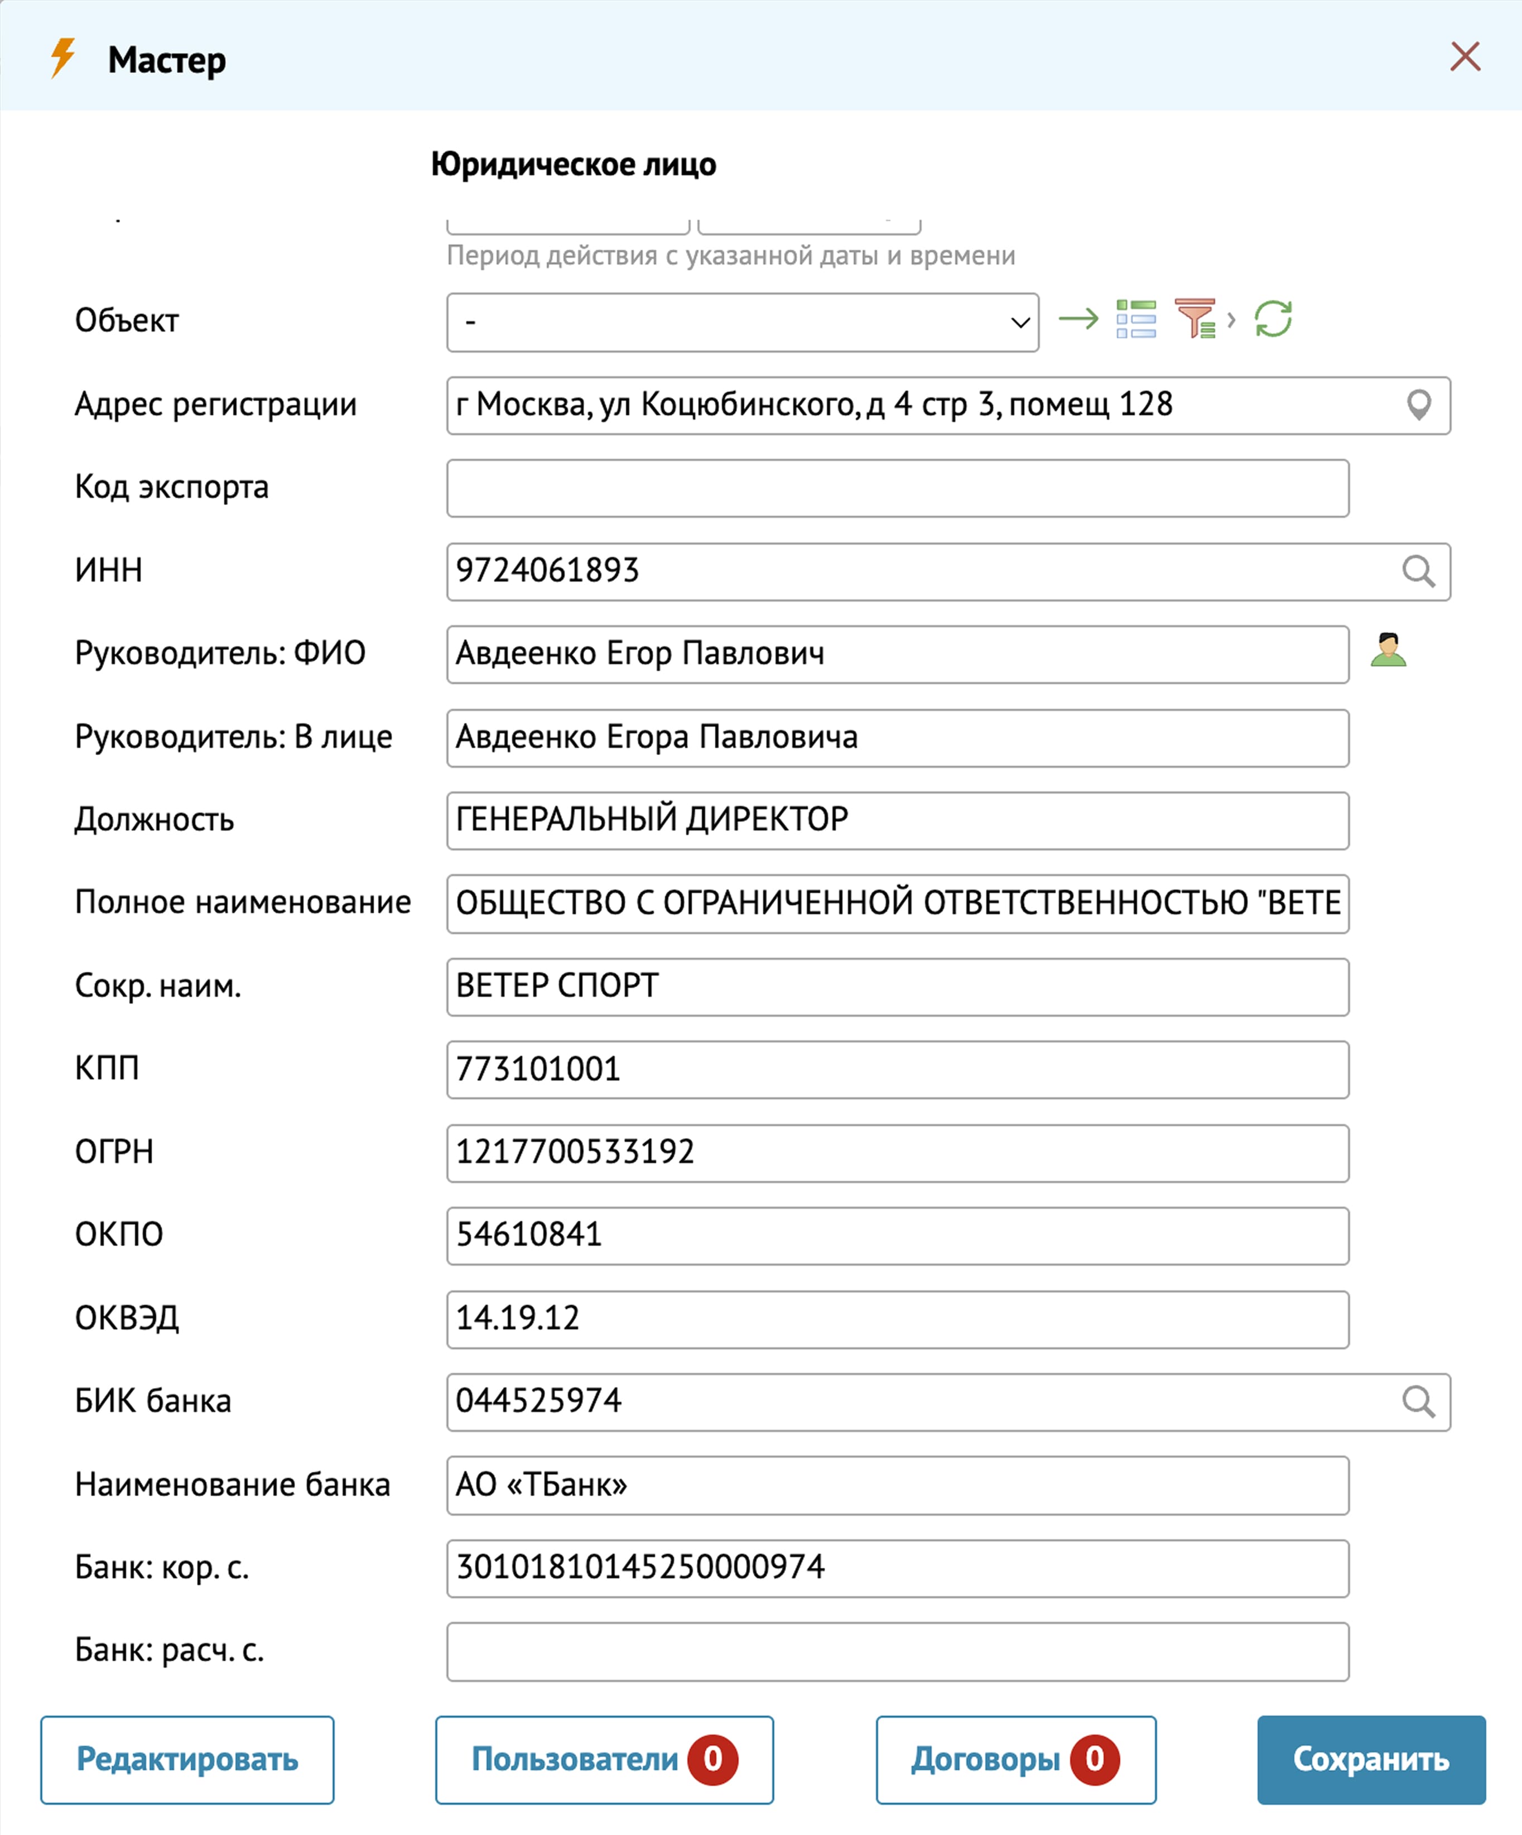Open the Пользователи button
Image resolution: width=1522 pixels, height=1835 pixels.
pos(604,1759)
